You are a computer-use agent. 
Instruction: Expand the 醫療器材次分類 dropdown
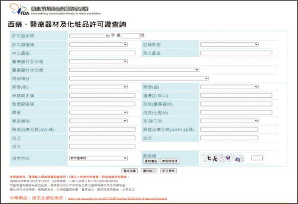134,70
